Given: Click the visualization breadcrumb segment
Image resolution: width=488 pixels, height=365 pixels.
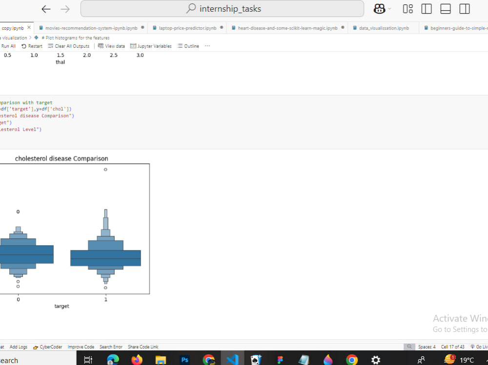Looking at the screenshot, I should pos(14,38).
